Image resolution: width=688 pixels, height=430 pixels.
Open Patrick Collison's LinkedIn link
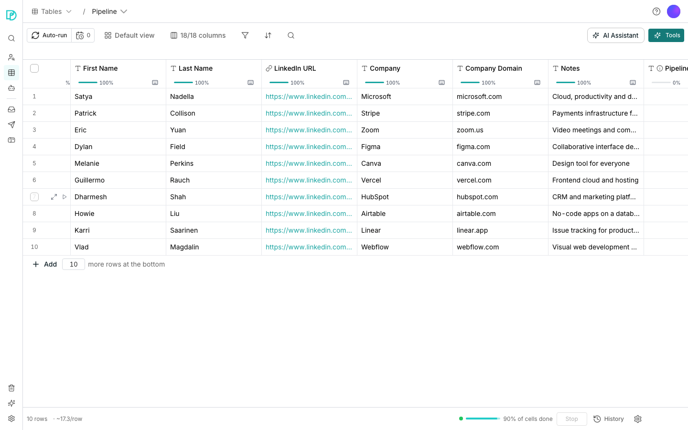pos(309,113)
